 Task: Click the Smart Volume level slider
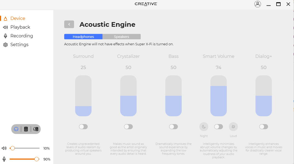219,96
